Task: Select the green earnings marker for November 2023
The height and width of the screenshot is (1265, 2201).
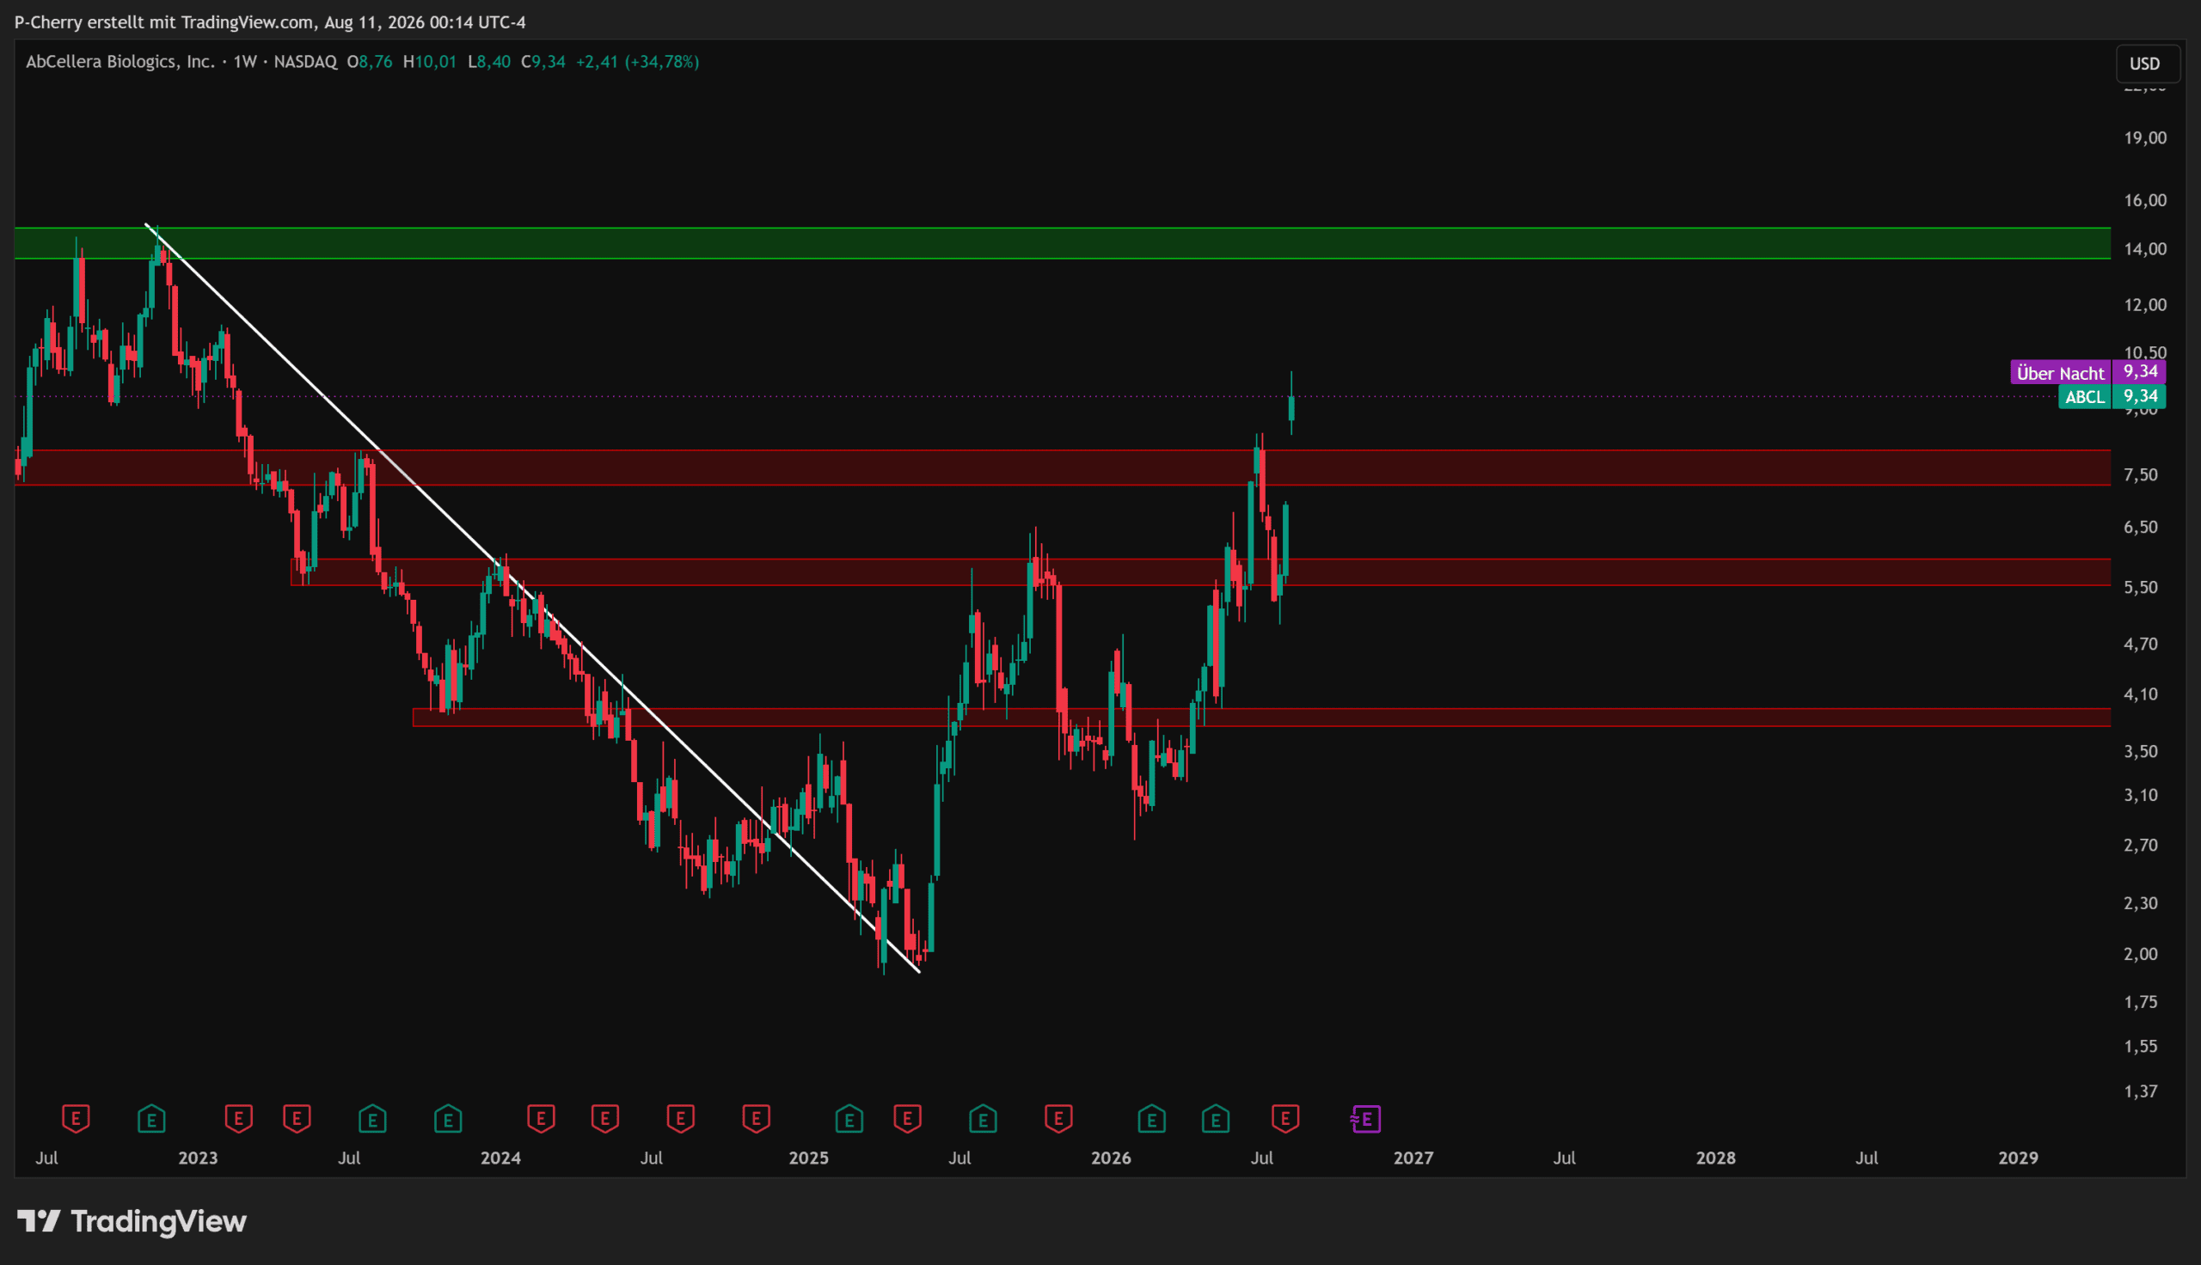Action: pos(449,1118)
